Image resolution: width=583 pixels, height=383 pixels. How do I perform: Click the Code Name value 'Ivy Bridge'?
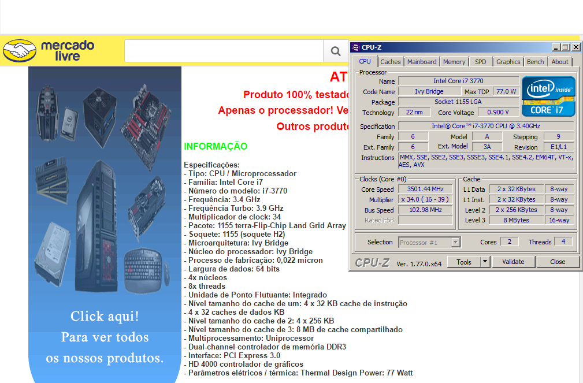click(x=429, y=91)
